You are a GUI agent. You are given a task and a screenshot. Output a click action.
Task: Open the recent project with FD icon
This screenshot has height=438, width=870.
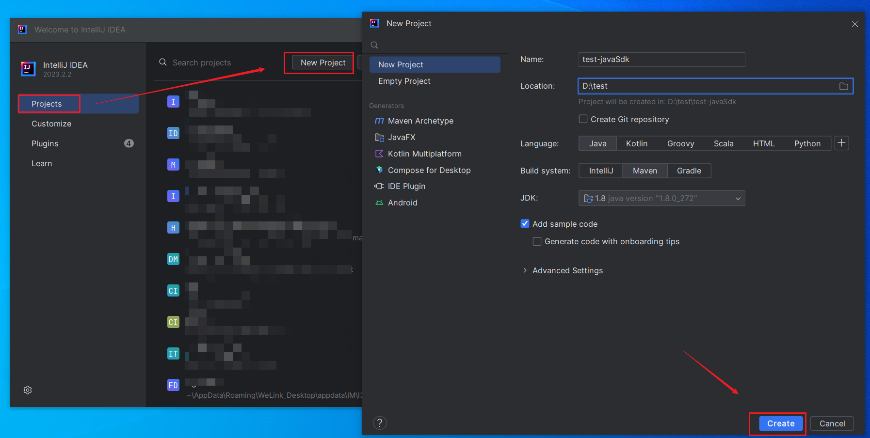coord(173,385)
